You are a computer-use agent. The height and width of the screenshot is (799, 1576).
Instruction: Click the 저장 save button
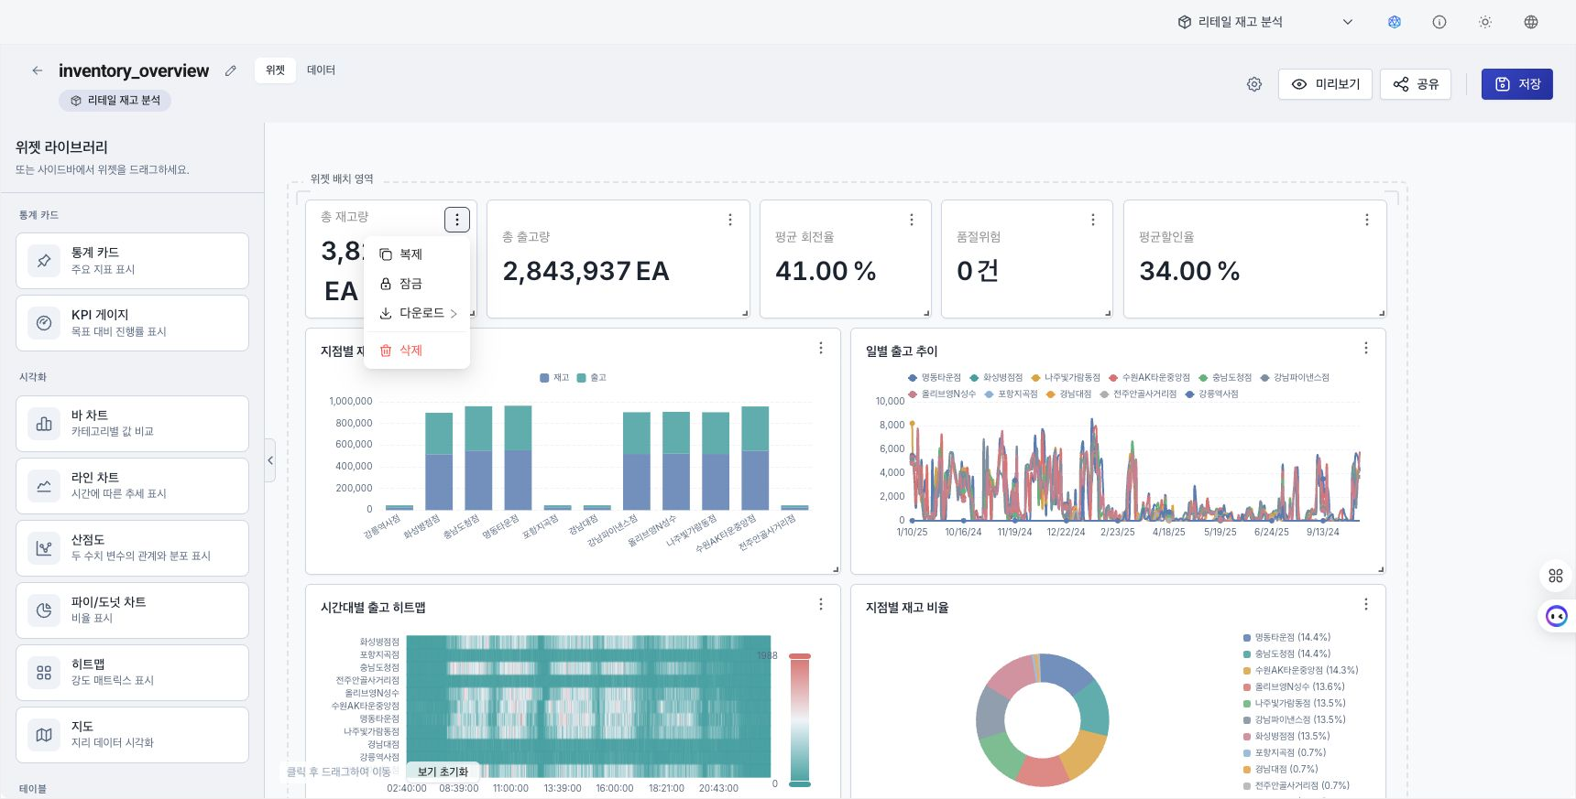point(1517,84)
